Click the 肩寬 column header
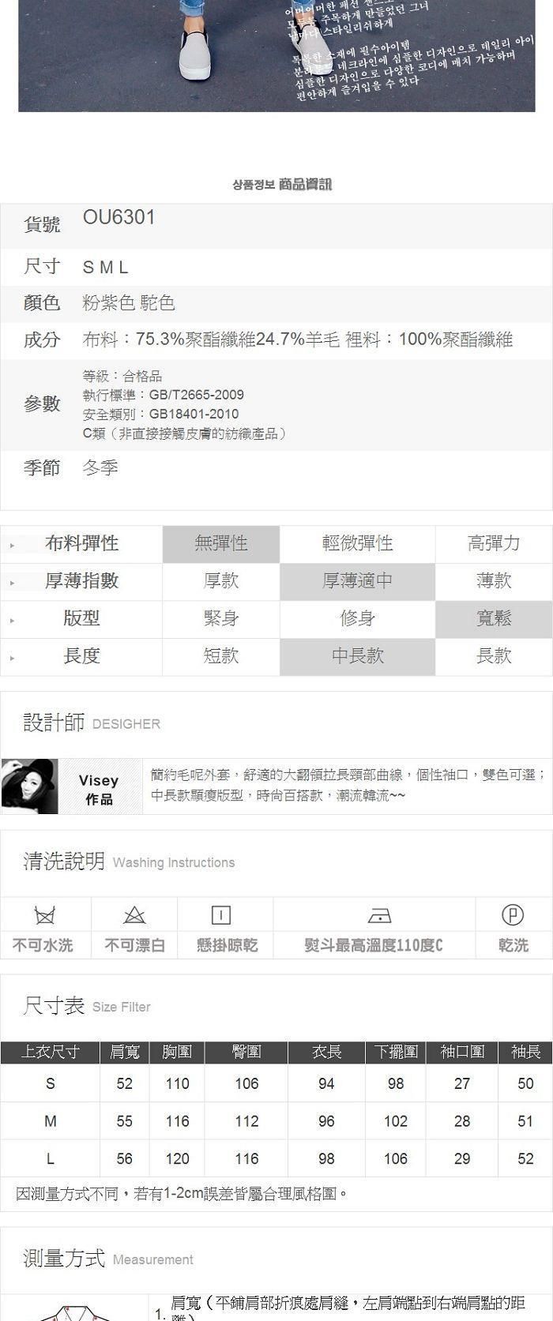 124,1052
